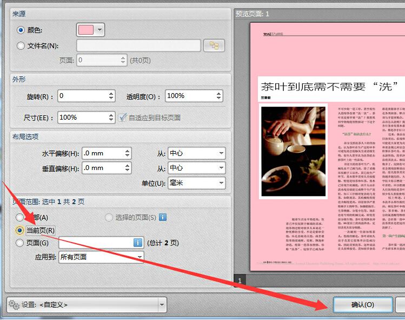Open the 从 dropdown beside 垂直偏移
The width and height of the screenshot is (405, 320).
tap(197, 168)
